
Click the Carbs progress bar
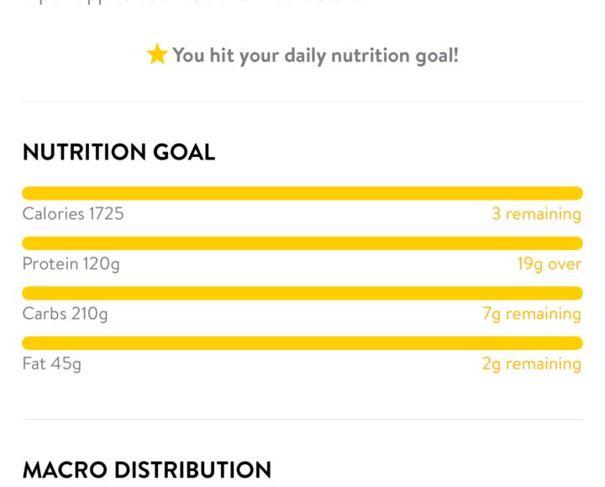tap(302, 293)
